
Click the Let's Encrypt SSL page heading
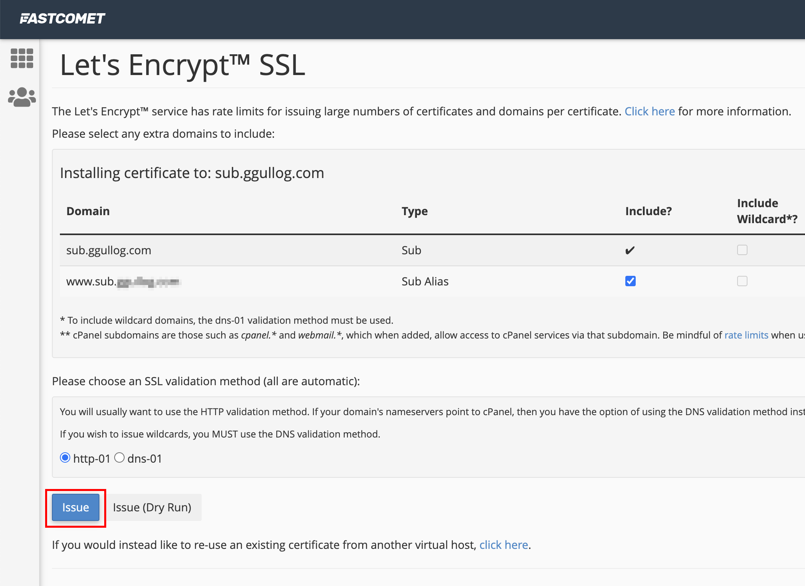pos(182,65)
